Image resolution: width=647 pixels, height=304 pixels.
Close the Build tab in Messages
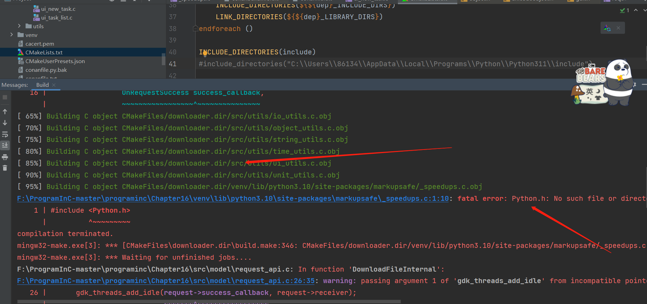[x=54, y=85]
